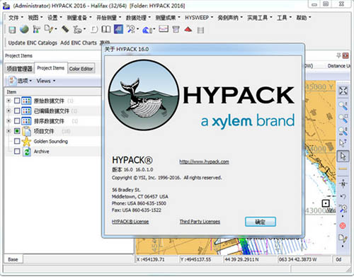
Task: Click the boat shapes toolbar icon
Action: pos(77,30)
